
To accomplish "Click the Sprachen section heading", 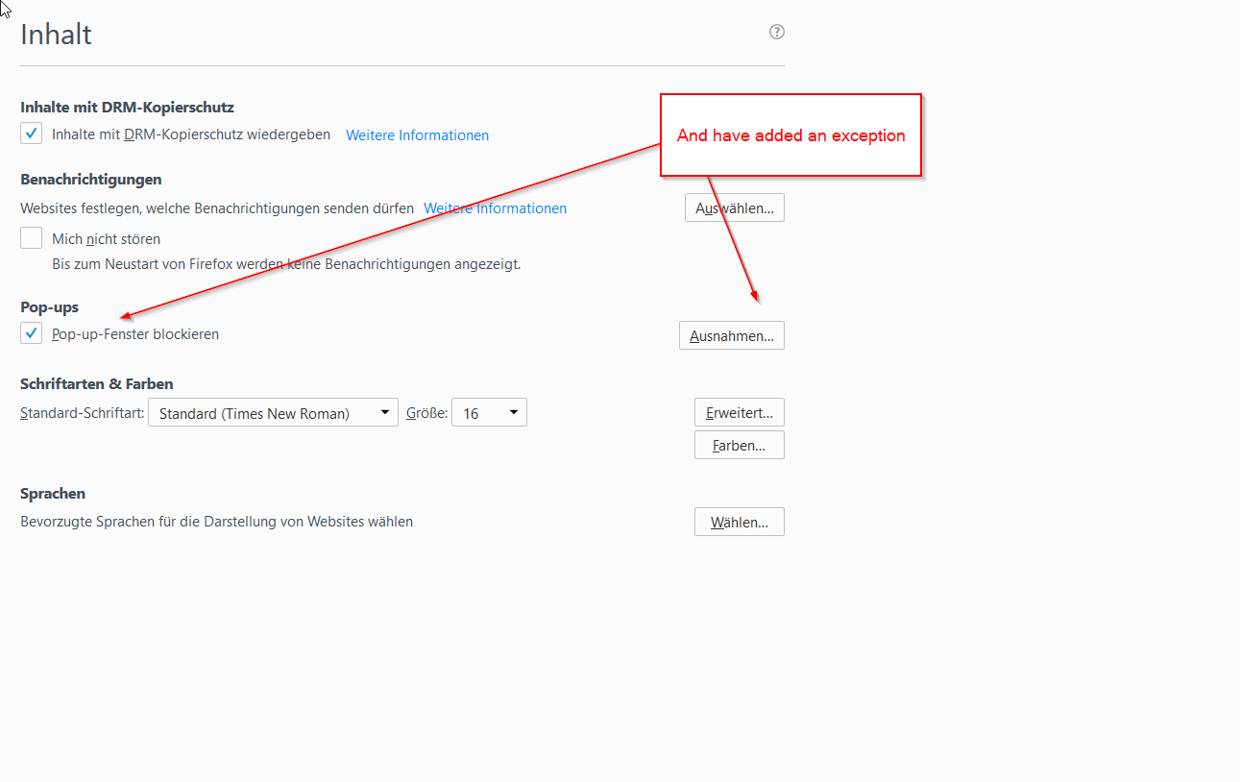I will [53, 494].
